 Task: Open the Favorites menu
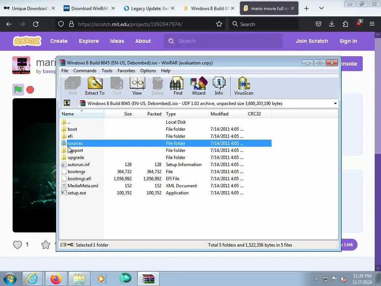(126, 70)
